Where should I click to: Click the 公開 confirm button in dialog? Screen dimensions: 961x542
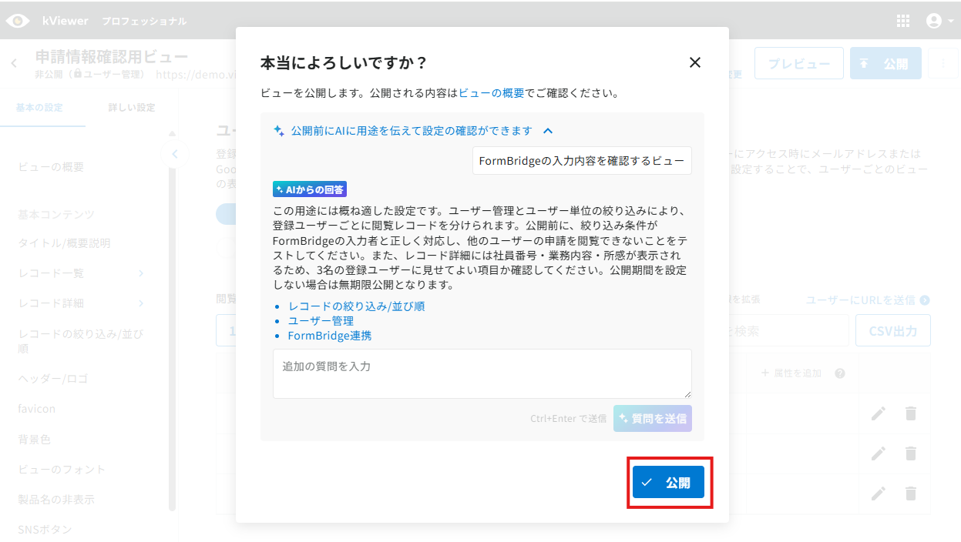[668, 482]
